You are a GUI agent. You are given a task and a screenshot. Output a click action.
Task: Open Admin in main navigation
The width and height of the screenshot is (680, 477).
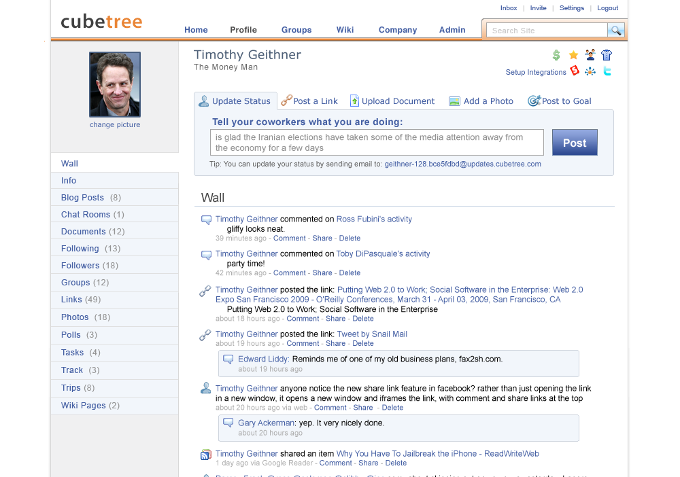click(452, 30)
